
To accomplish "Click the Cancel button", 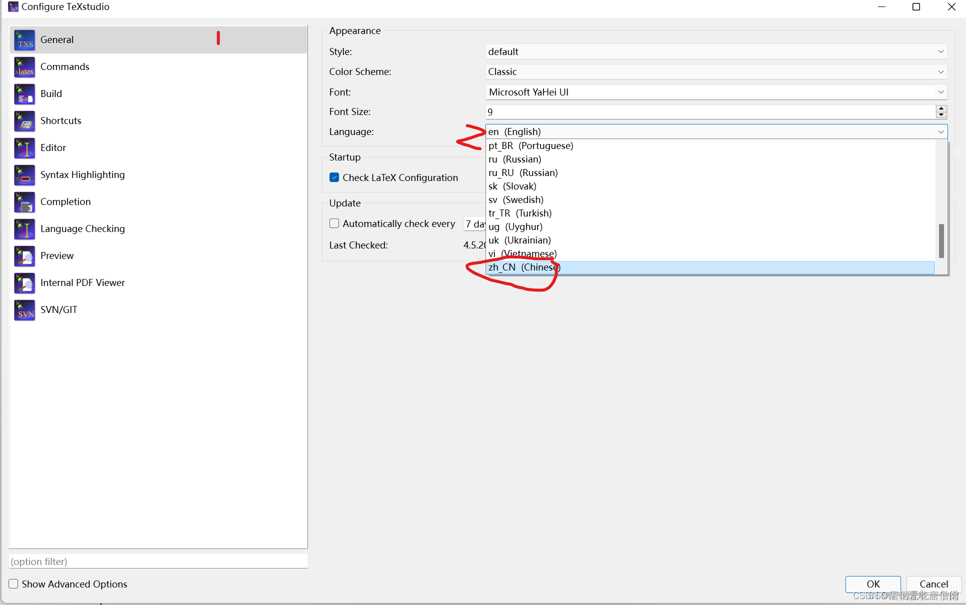I will pos(933,584).
